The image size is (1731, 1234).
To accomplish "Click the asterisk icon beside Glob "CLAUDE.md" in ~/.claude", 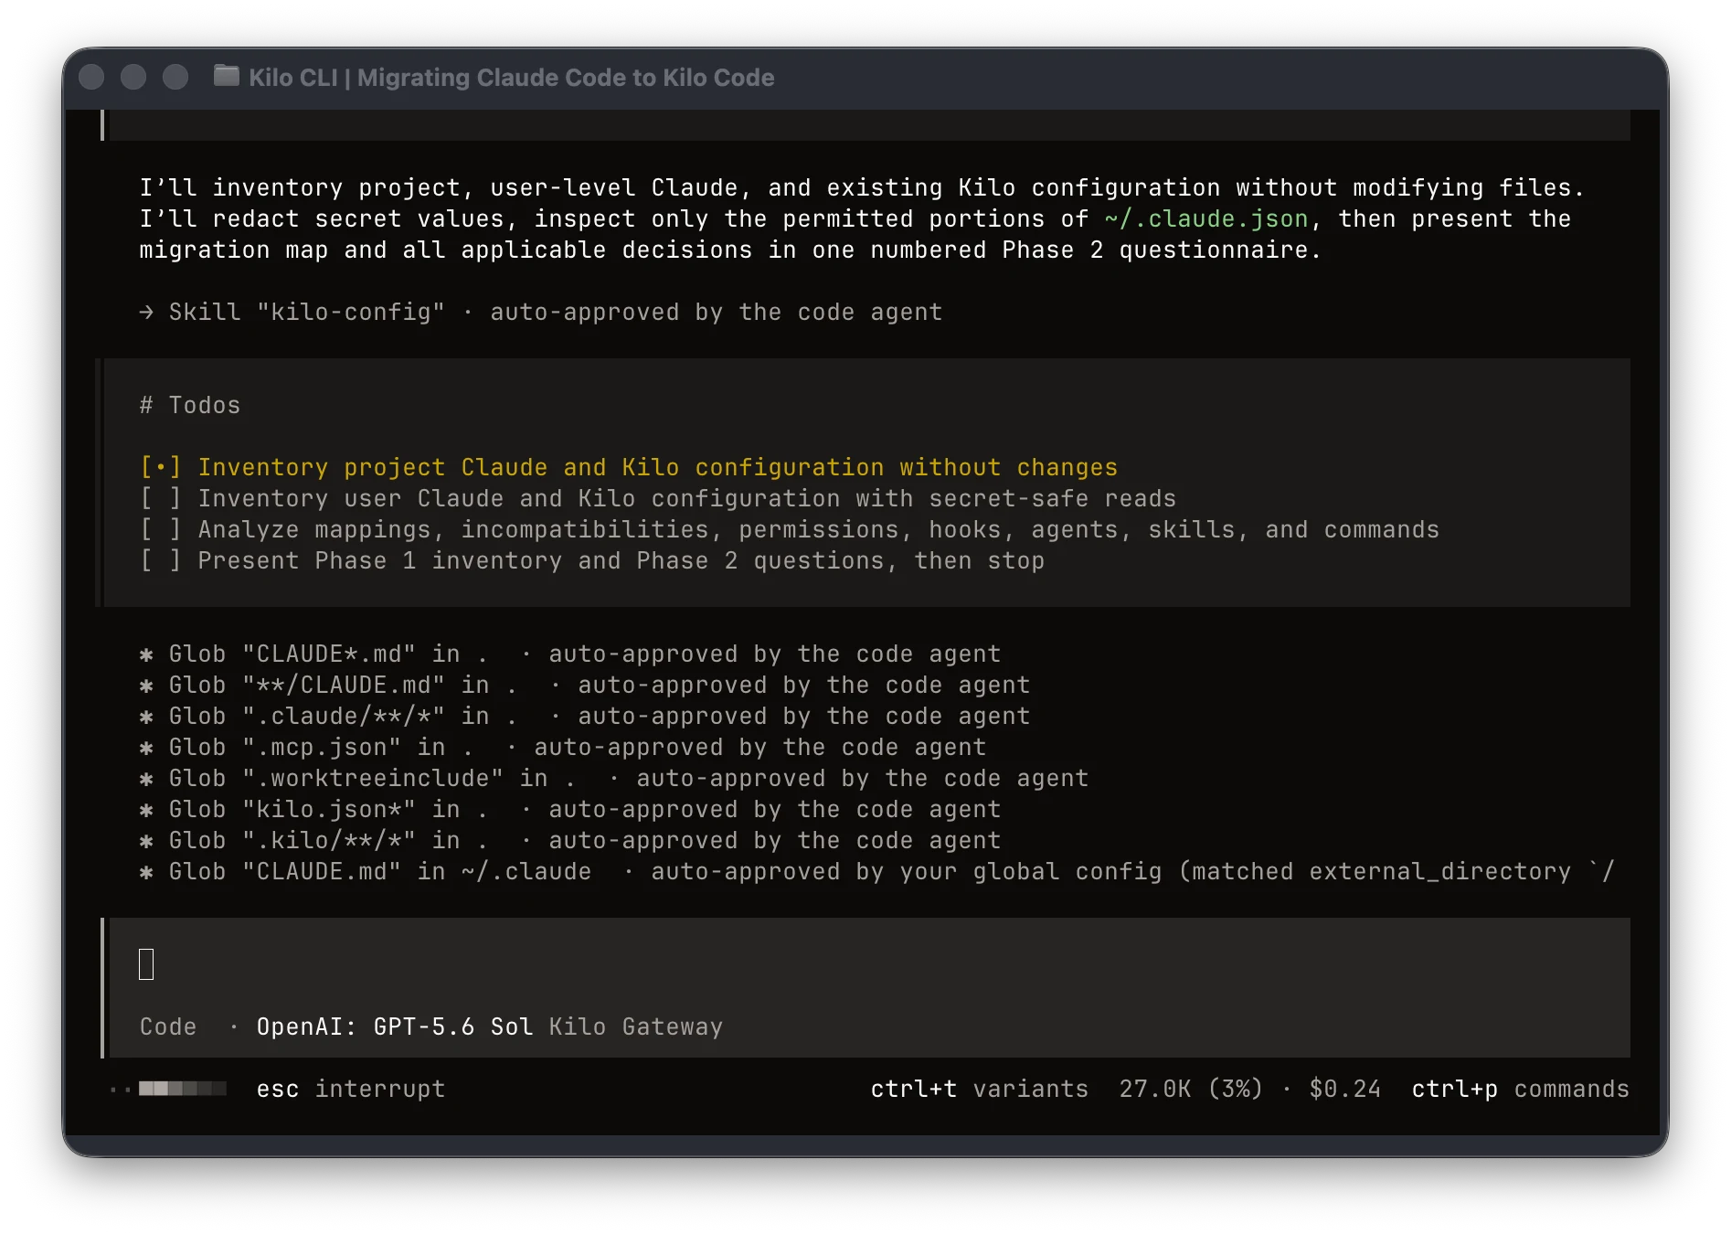I will click(x=146, y=873).
